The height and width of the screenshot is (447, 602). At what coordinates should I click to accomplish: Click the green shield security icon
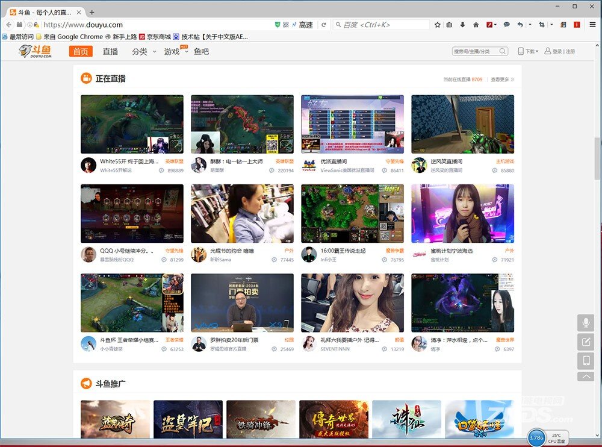click(x=277, y=25)
